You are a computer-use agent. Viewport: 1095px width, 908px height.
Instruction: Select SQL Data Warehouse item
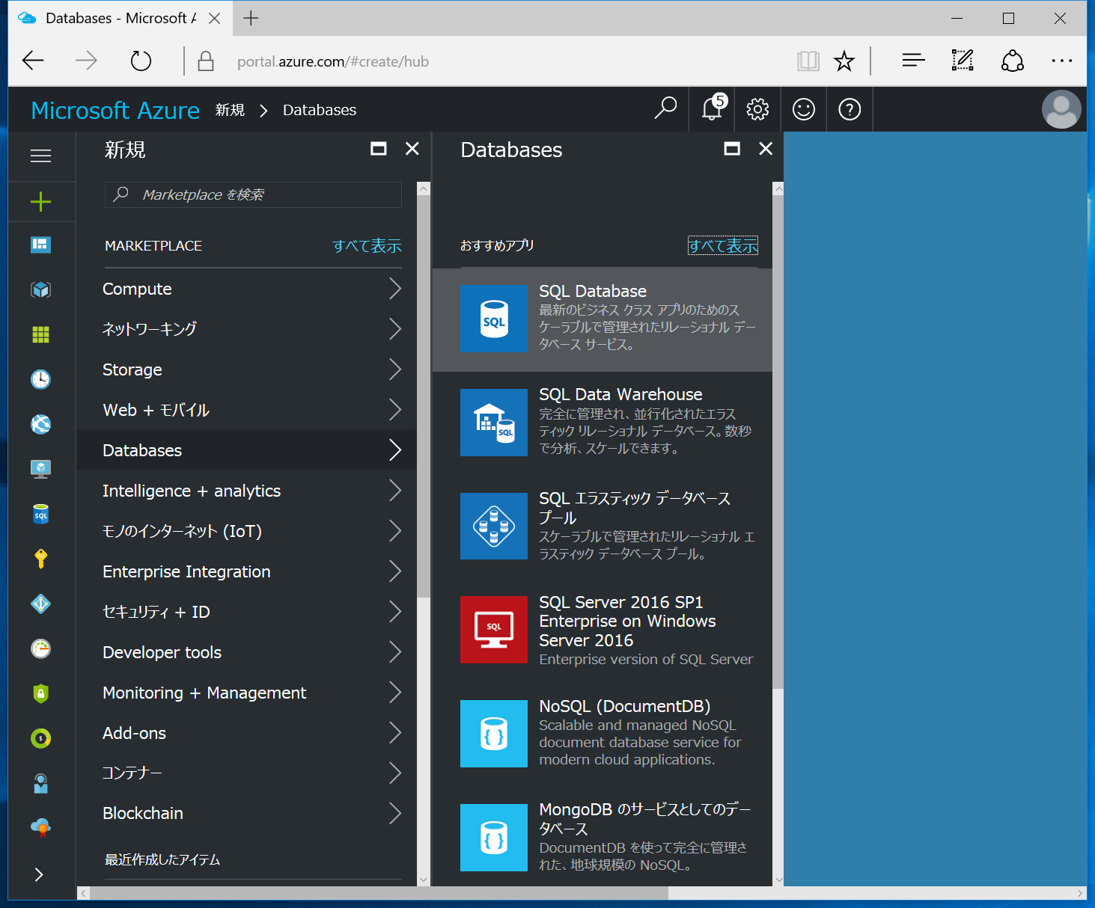pyautogui.click(x=603, y=423)
